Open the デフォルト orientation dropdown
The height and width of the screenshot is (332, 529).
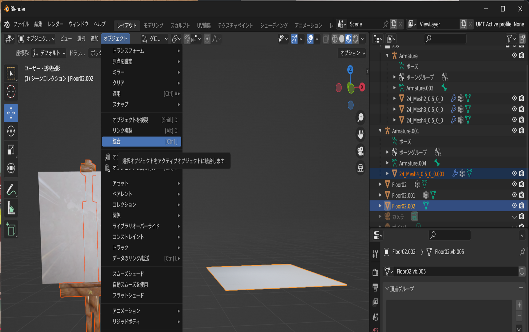[49, 53]
